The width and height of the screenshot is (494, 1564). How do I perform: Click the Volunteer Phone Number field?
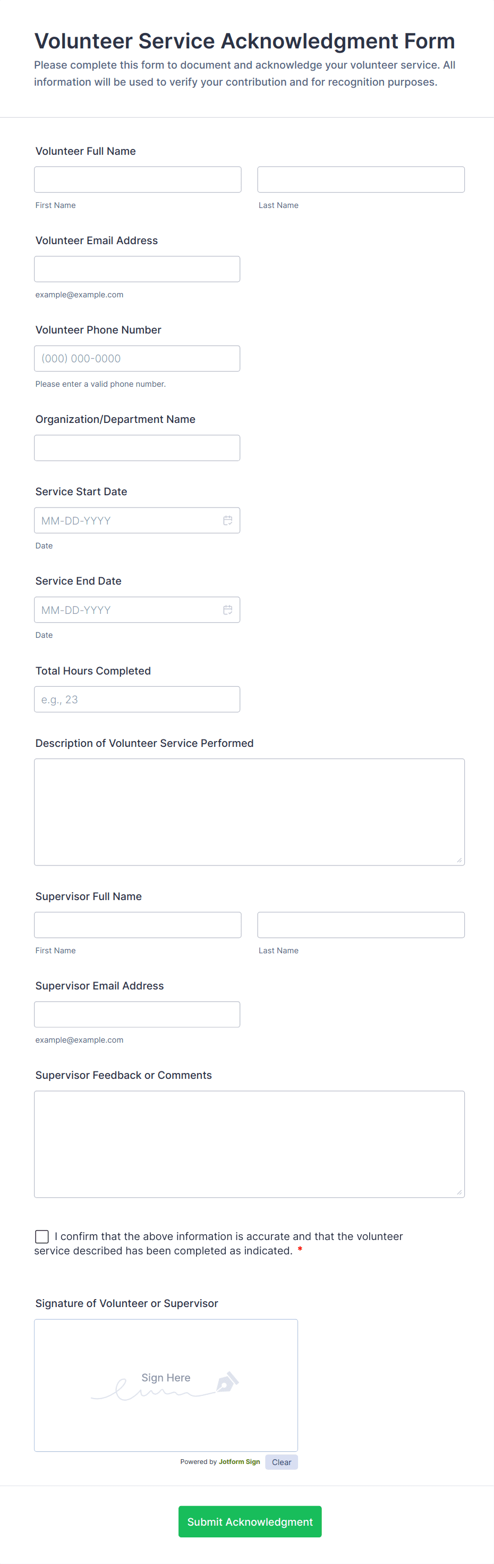137,358
